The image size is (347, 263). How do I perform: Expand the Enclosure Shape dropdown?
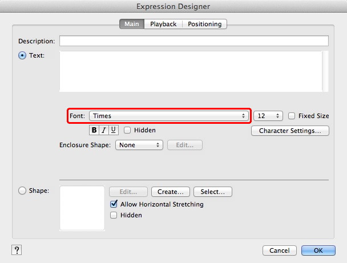[x=139, y=145]
